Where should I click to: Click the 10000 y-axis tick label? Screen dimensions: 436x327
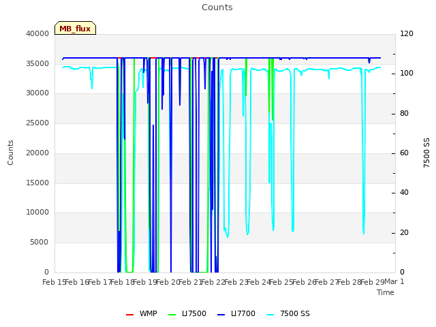click(x=37, y=212)
